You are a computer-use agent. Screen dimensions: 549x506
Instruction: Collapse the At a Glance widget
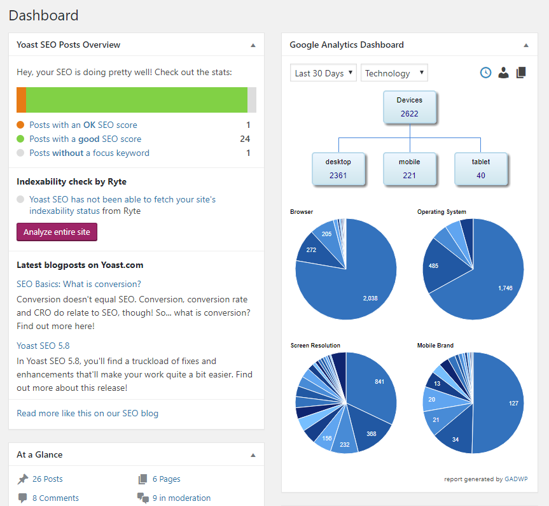click(253, 455)
